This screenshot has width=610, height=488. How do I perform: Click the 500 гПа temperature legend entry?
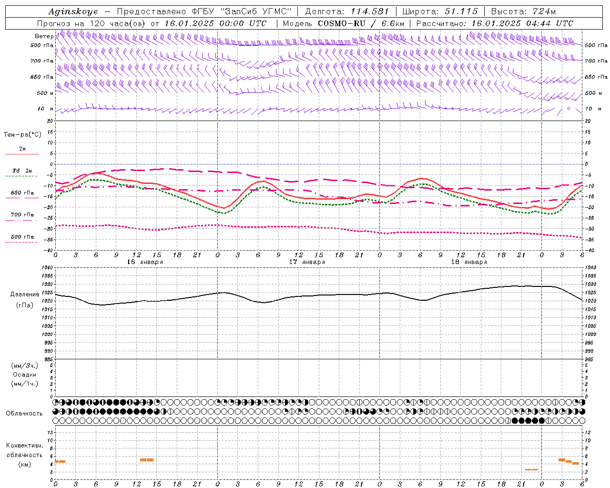point(22,237)
